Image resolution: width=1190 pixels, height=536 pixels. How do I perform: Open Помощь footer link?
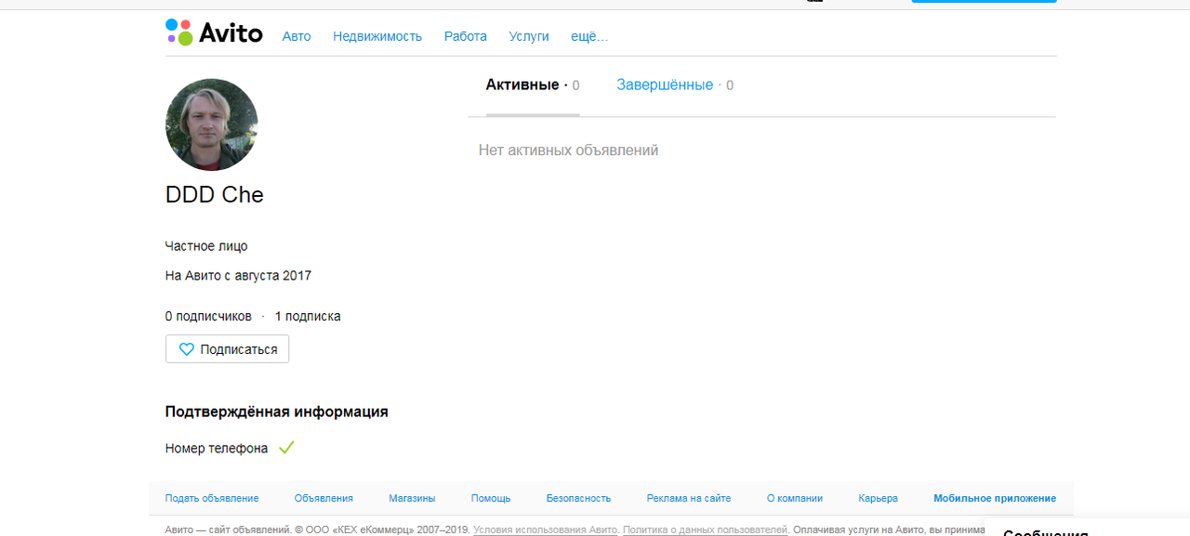[x=491, y=499]
